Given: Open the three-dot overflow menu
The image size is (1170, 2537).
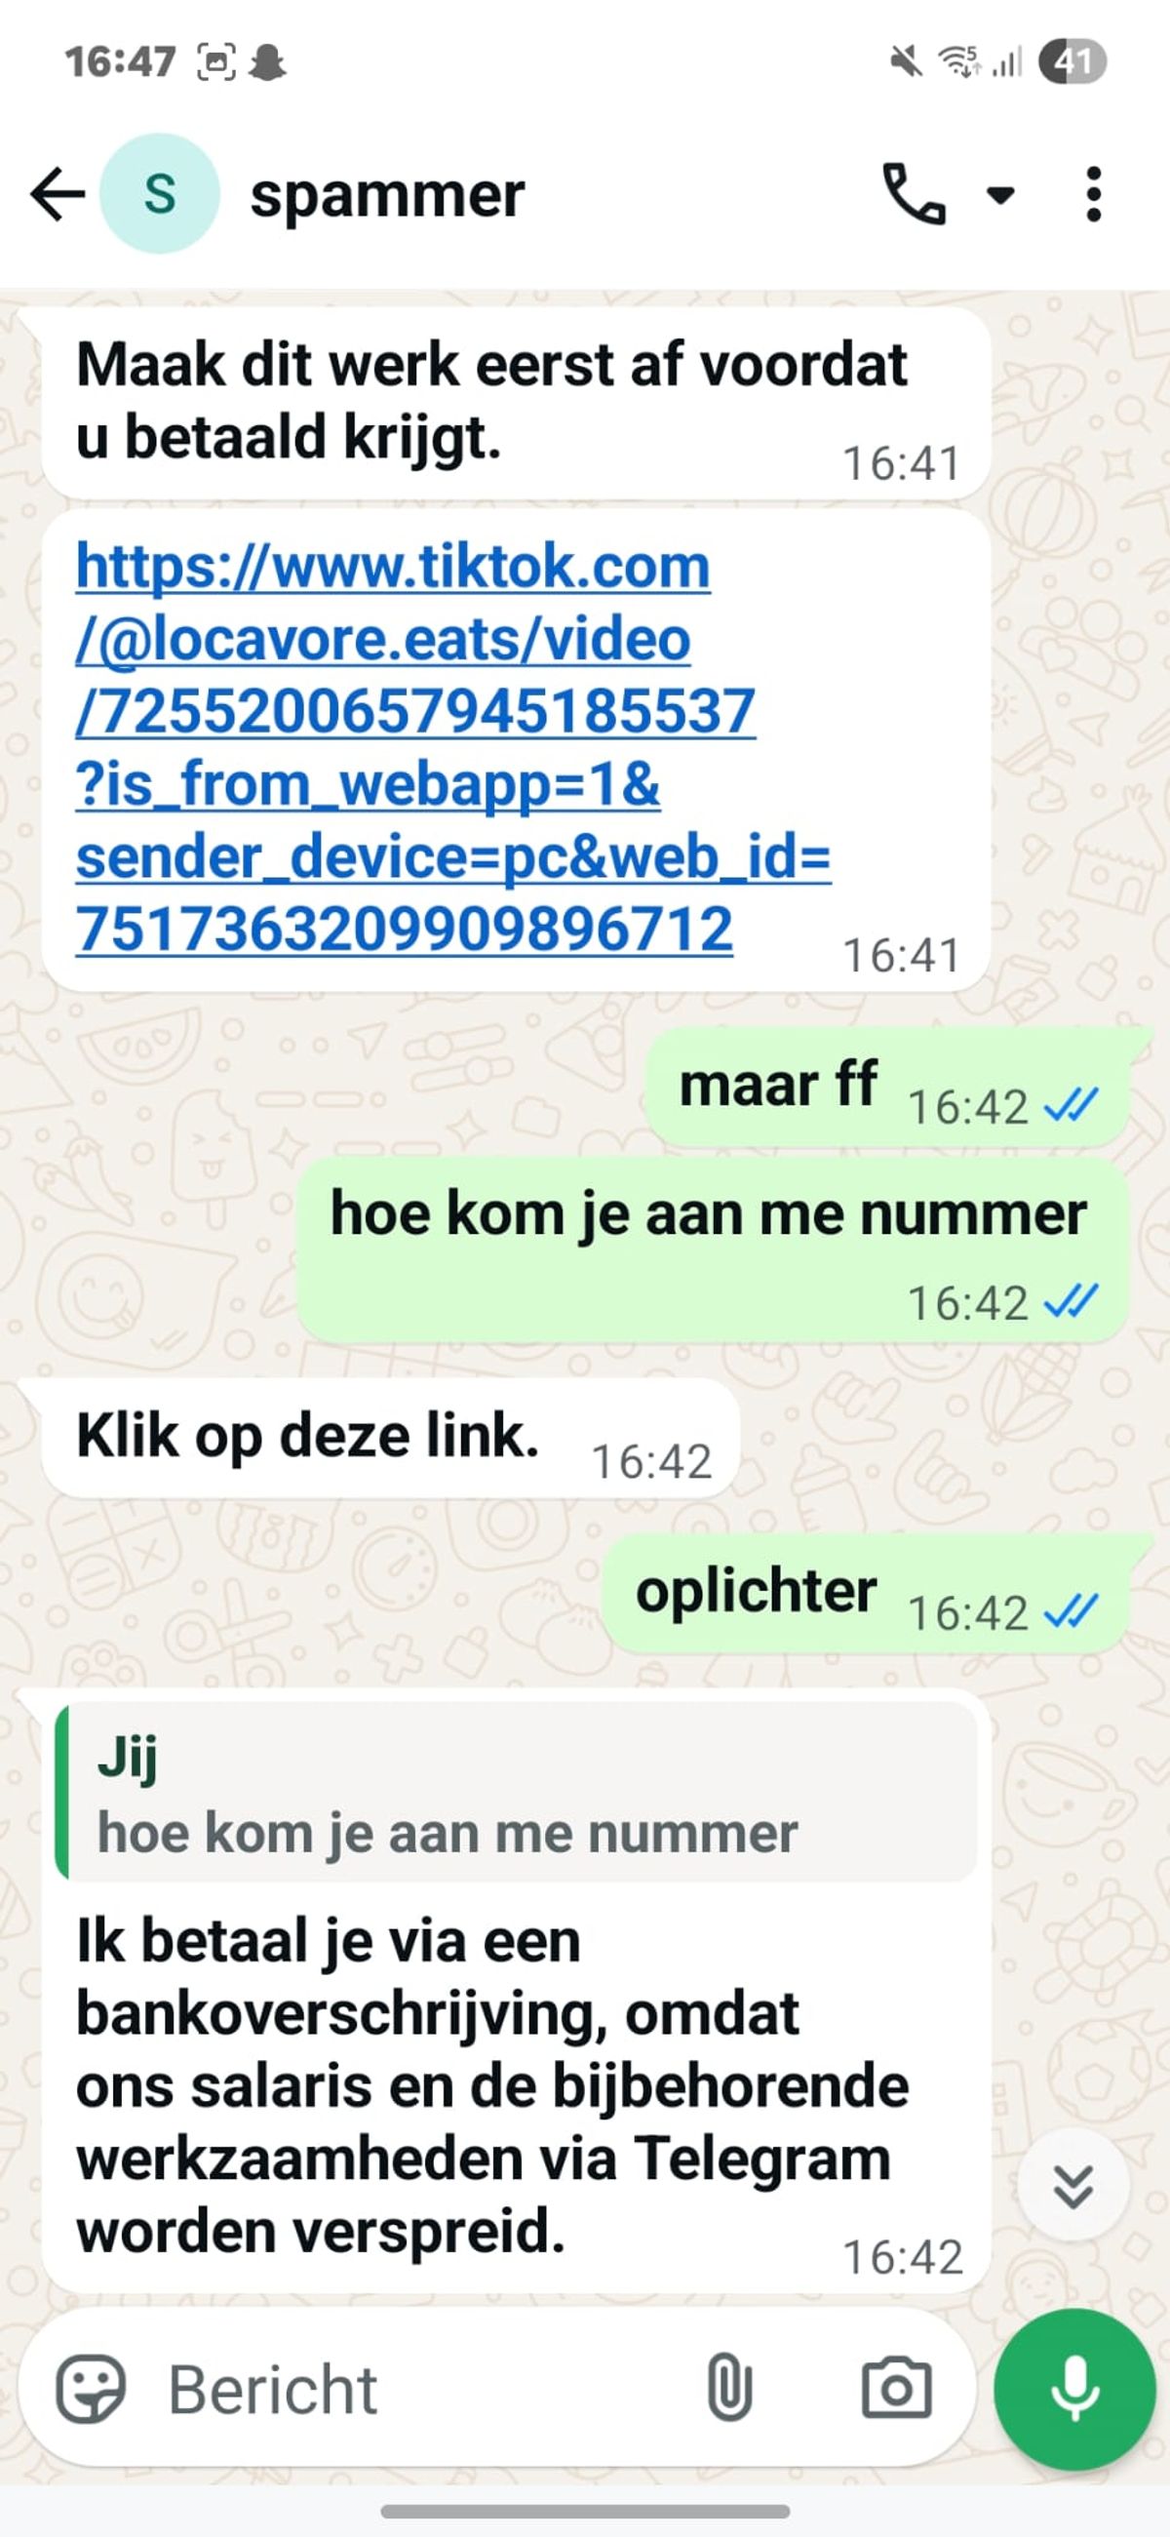Looking at the screenshot, I should pyautogui.click(x=1093, y=194).
